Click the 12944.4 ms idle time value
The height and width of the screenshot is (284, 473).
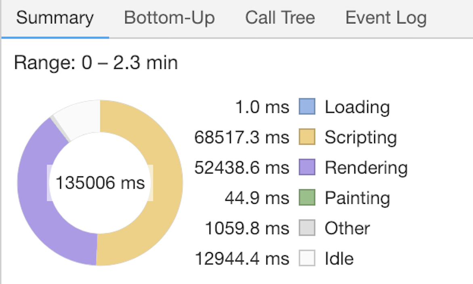point(242,259)
